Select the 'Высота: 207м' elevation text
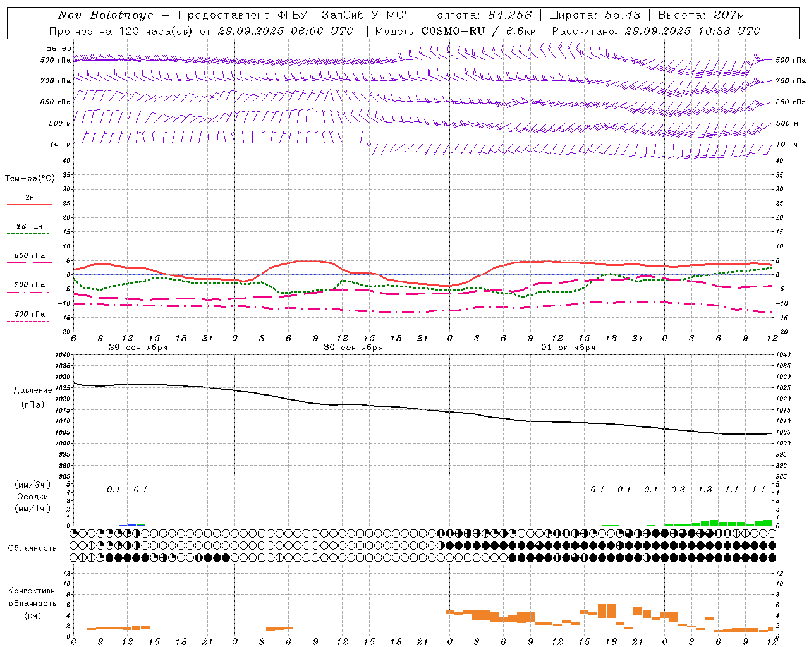The image size is (809, 647). pos(701,15)
